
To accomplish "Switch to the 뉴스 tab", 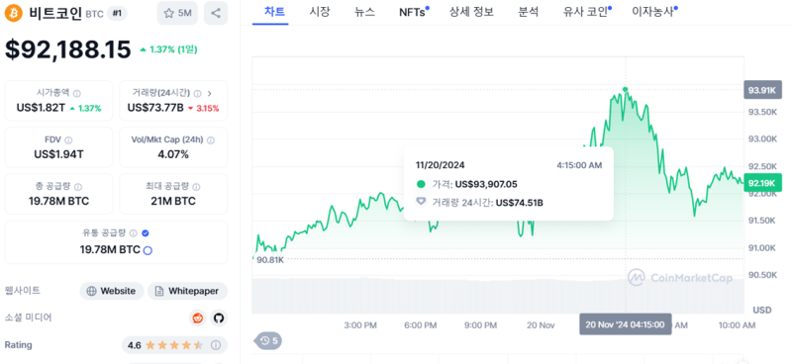I will pos(364,12).
